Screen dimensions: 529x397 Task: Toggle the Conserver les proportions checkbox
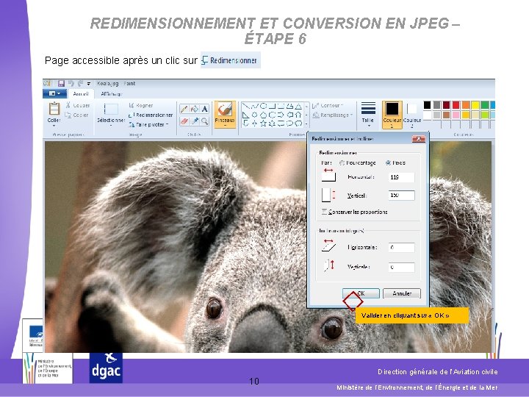click(x=324, y=212)
